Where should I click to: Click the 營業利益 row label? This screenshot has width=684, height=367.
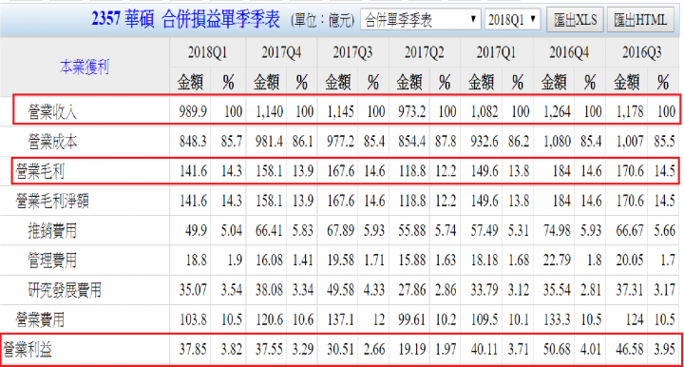click(x=28, y=350)
